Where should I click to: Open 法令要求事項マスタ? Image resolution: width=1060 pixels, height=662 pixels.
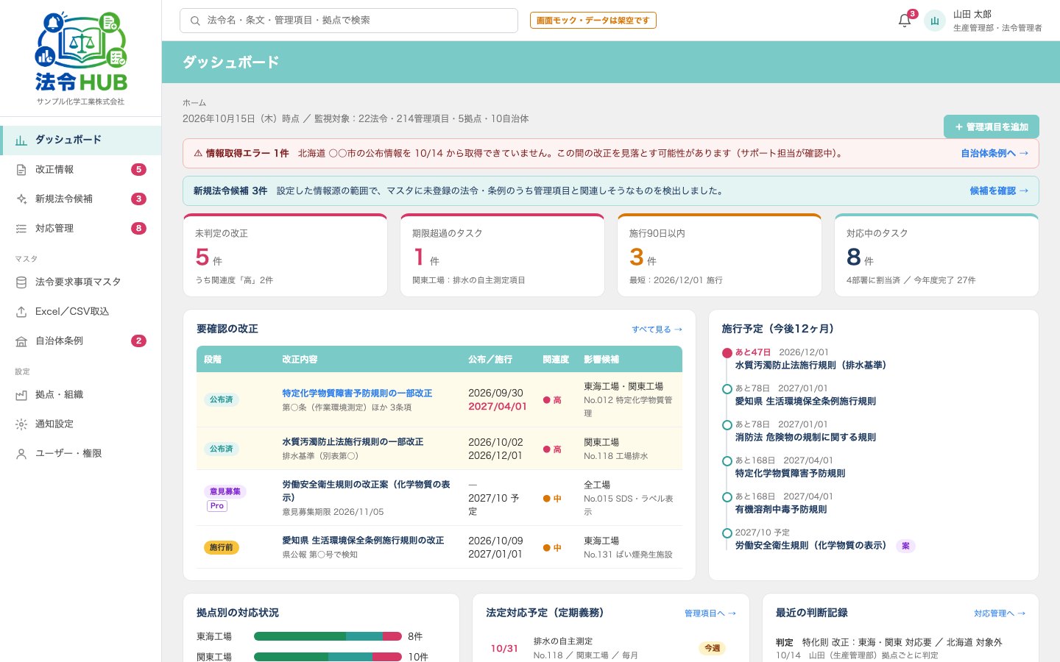[81, 282]
